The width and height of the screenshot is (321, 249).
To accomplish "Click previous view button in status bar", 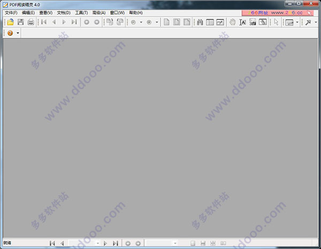I will pyautogui.click(x=128, y=243).
